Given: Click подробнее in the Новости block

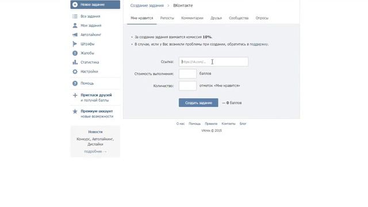Looking at the screenshot, I should [x=95, y=152].
